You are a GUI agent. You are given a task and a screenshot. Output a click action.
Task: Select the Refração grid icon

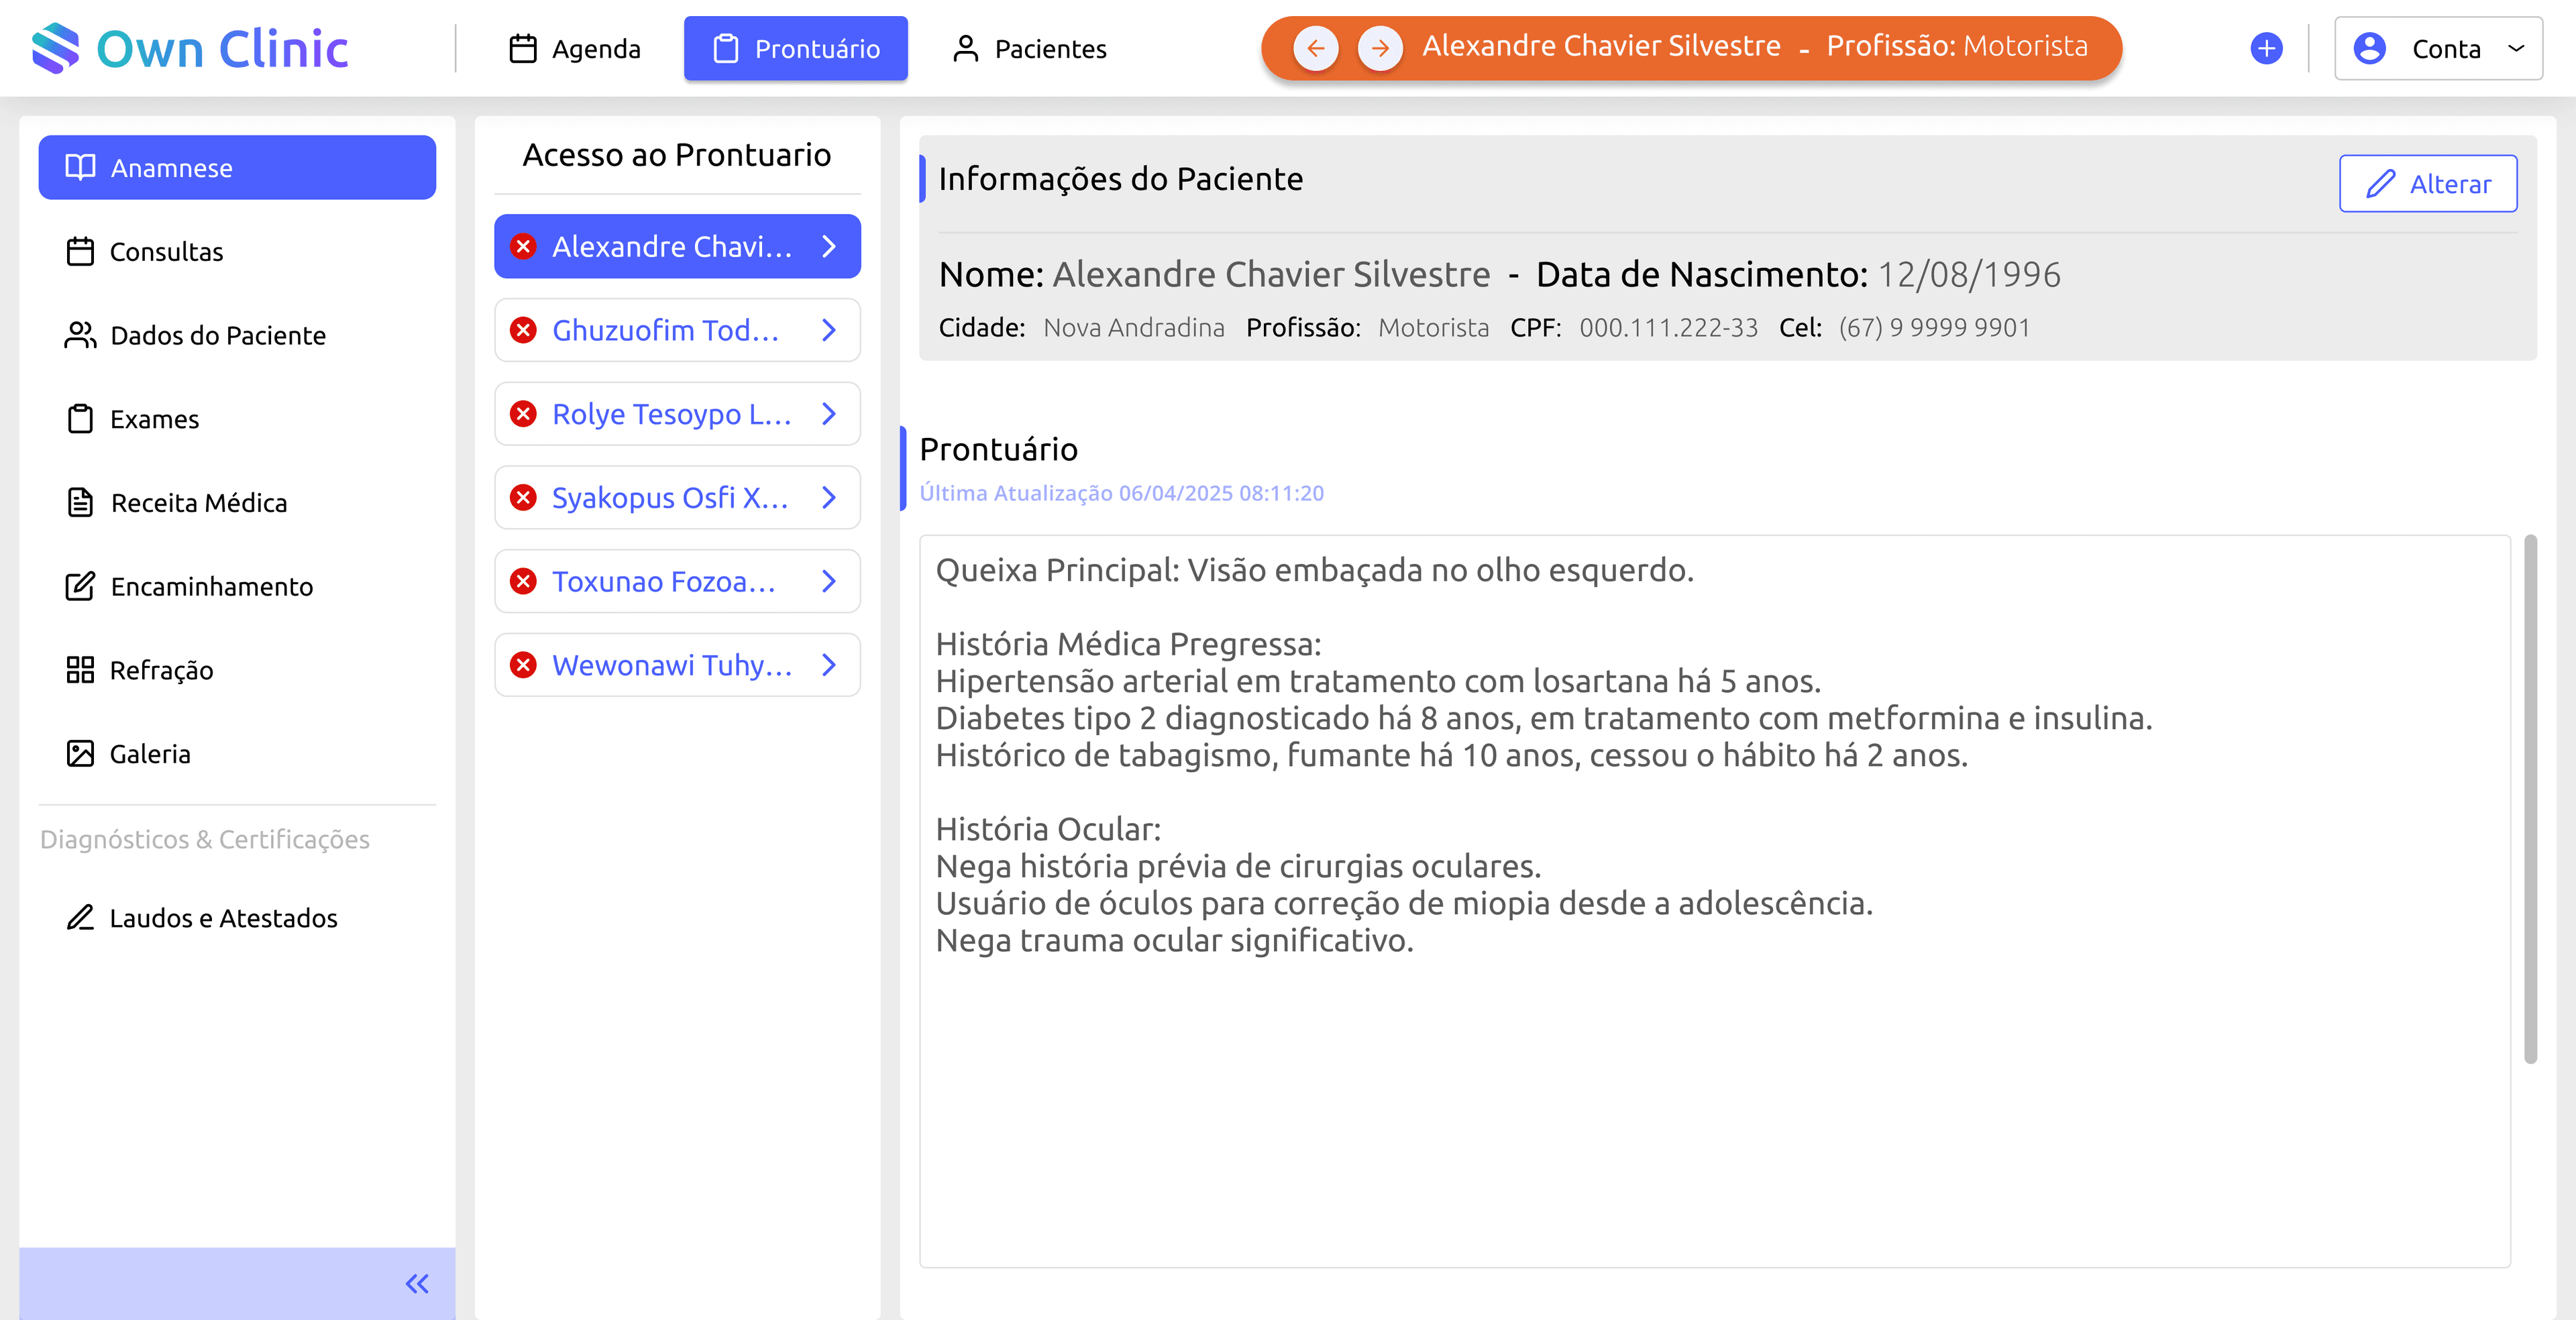tap(80, 670)
